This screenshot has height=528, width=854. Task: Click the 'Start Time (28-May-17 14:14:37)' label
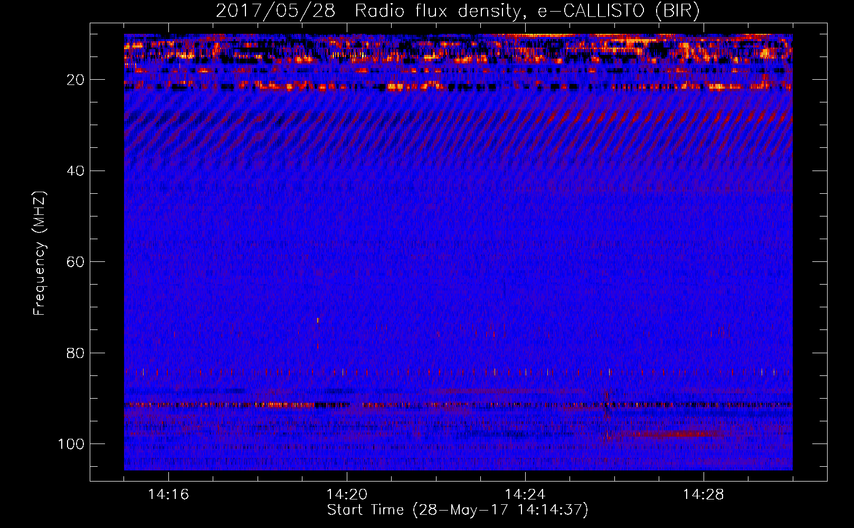click(458, 510)
